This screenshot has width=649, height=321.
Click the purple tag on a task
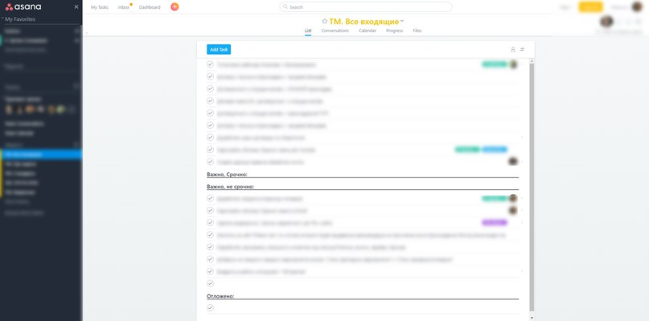[495, 223]
